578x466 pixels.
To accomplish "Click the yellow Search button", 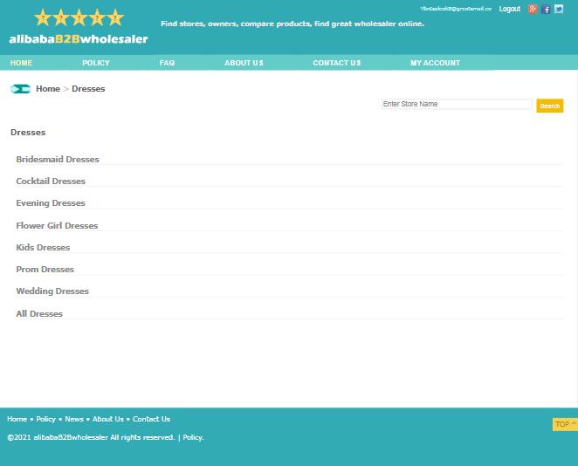I will click(x=549, y=106).
